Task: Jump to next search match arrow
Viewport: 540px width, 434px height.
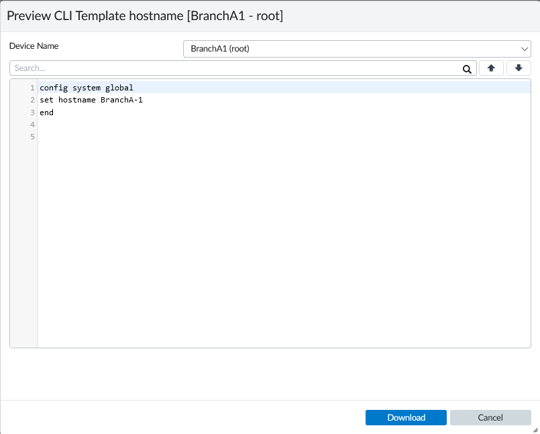Action: click(x=519, y=68)
